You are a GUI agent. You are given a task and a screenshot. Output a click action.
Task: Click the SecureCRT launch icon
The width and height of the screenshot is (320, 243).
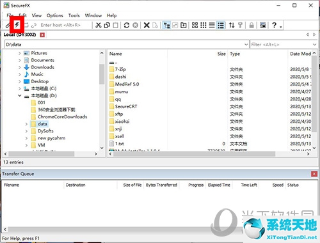click(263, 25)
